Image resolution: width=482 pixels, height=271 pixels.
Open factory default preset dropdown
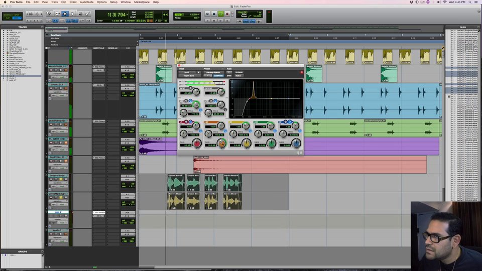pos(213,72)
